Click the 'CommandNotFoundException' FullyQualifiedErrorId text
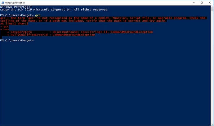214x126 pixels. (74, 35)
